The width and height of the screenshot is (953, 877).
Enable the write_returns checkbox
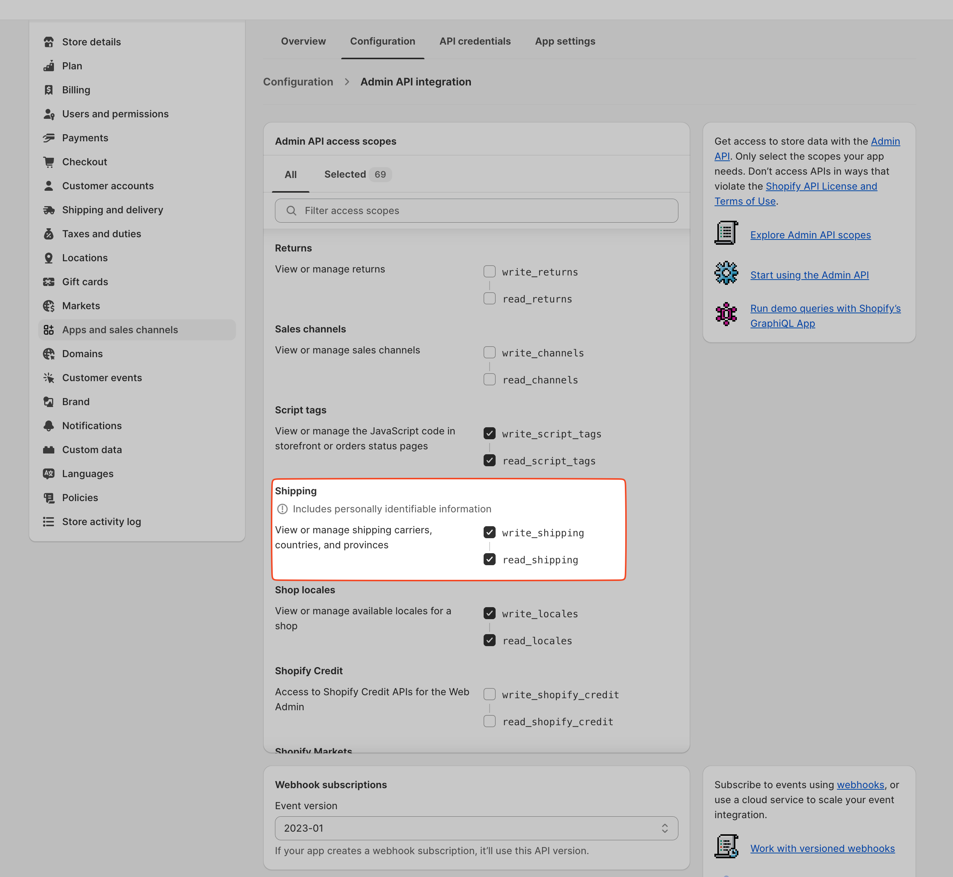point(489,271)
